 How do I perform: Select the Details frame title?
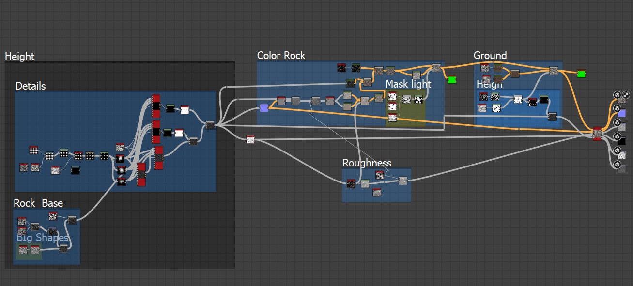(x=31, y=86)
